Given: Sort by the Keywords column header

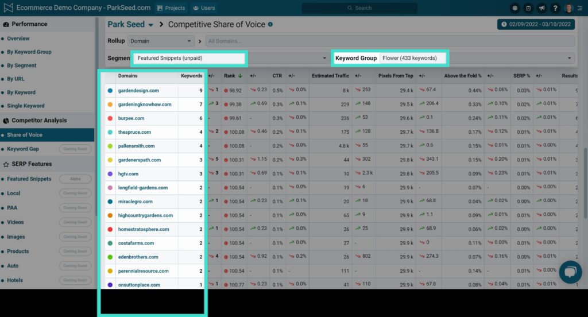Looking at the screenshot, I should [x=192, y=76].
